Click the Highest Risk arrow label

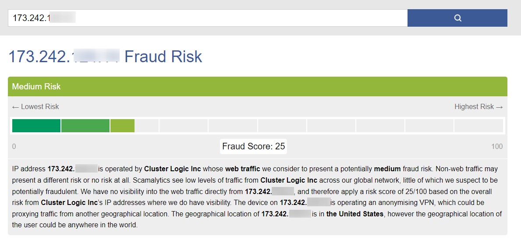tap(478, 106)
